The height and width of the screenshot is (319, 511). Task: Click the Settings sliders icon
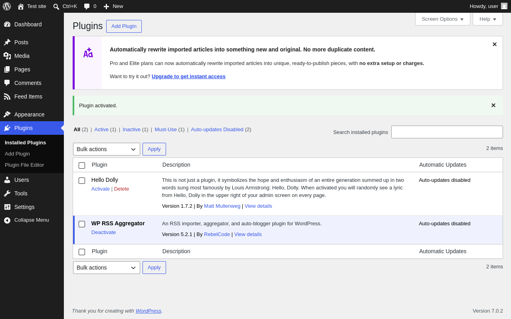tap(7, 207)
